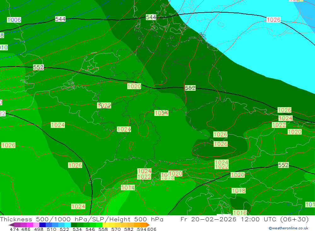
Task: Select the bright lime green legend swatch
Action: click(99, 225)
